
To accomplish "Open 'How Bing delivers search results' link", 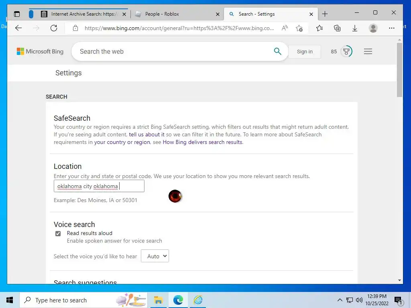I will [202, 142].
